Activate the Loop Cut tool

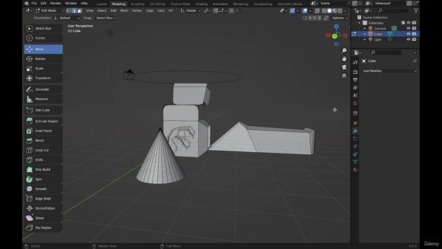click(x=44, y=150)
